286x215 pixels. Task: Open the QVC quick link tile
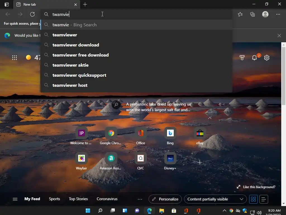pos(141,161)
